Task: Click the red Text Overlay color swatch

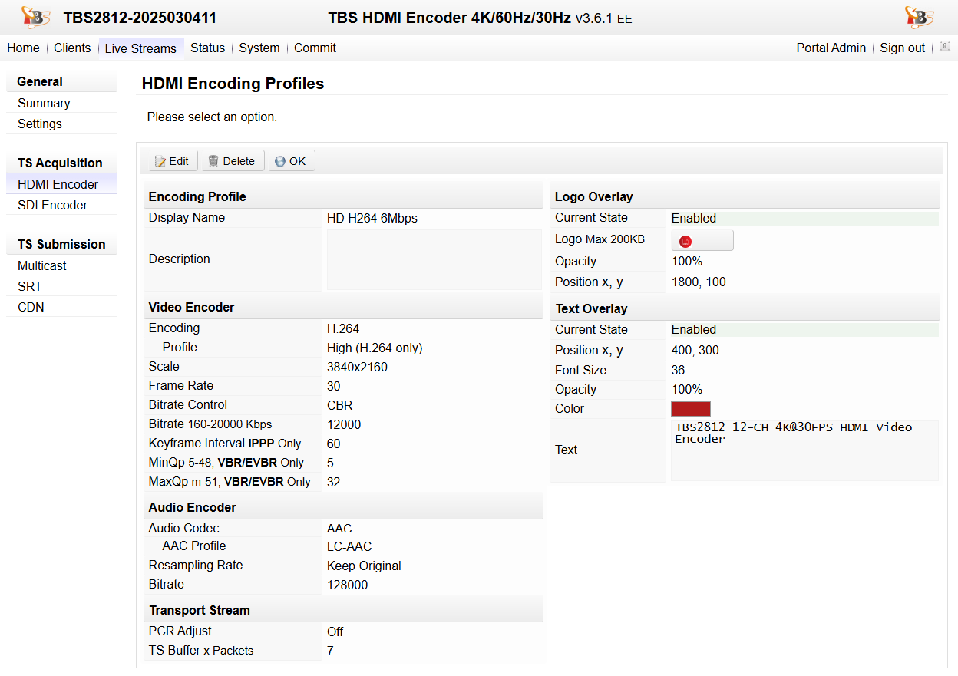Action: coord(690,409)
